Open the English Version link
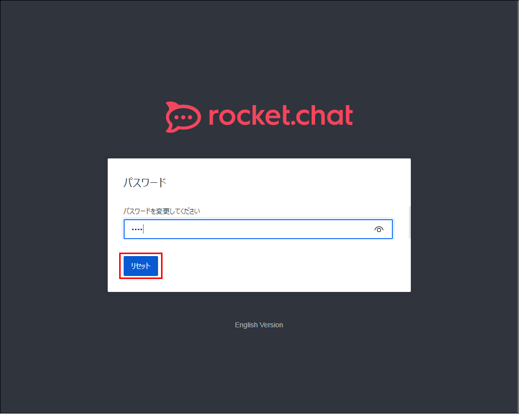 click(x=259, y=325)
